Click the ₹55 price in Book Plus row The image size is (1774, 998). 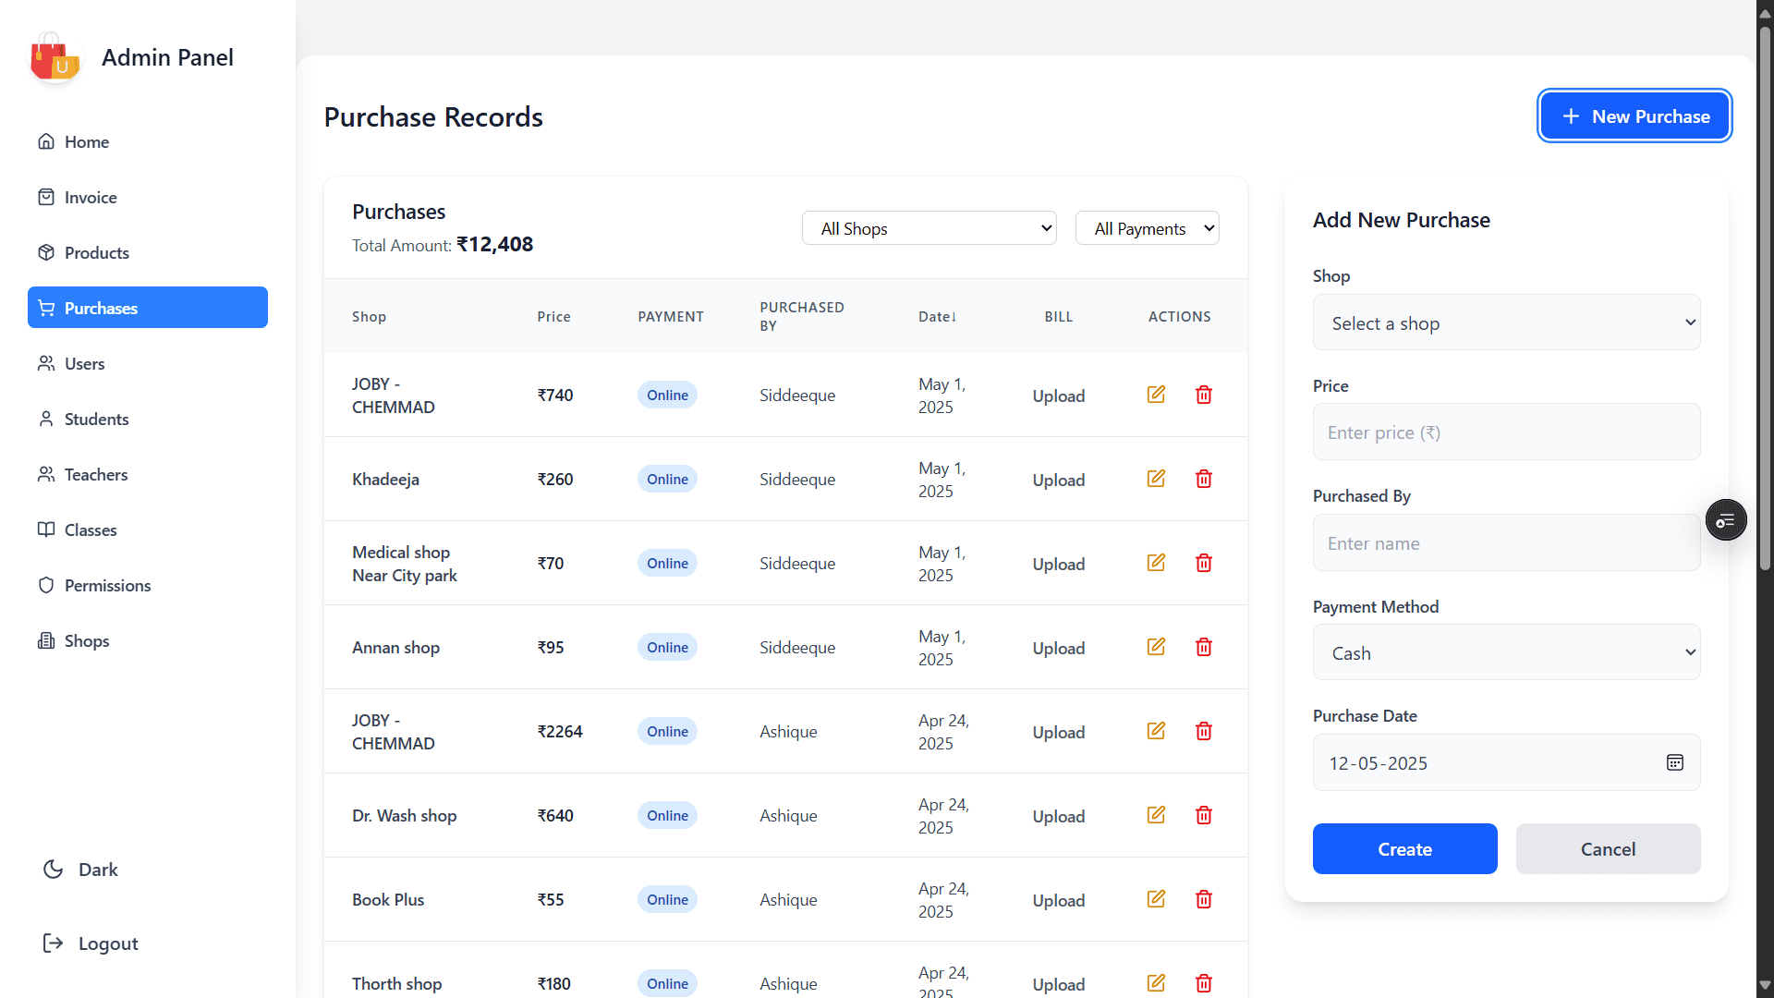pyautogui.click(x=551, y=899)
